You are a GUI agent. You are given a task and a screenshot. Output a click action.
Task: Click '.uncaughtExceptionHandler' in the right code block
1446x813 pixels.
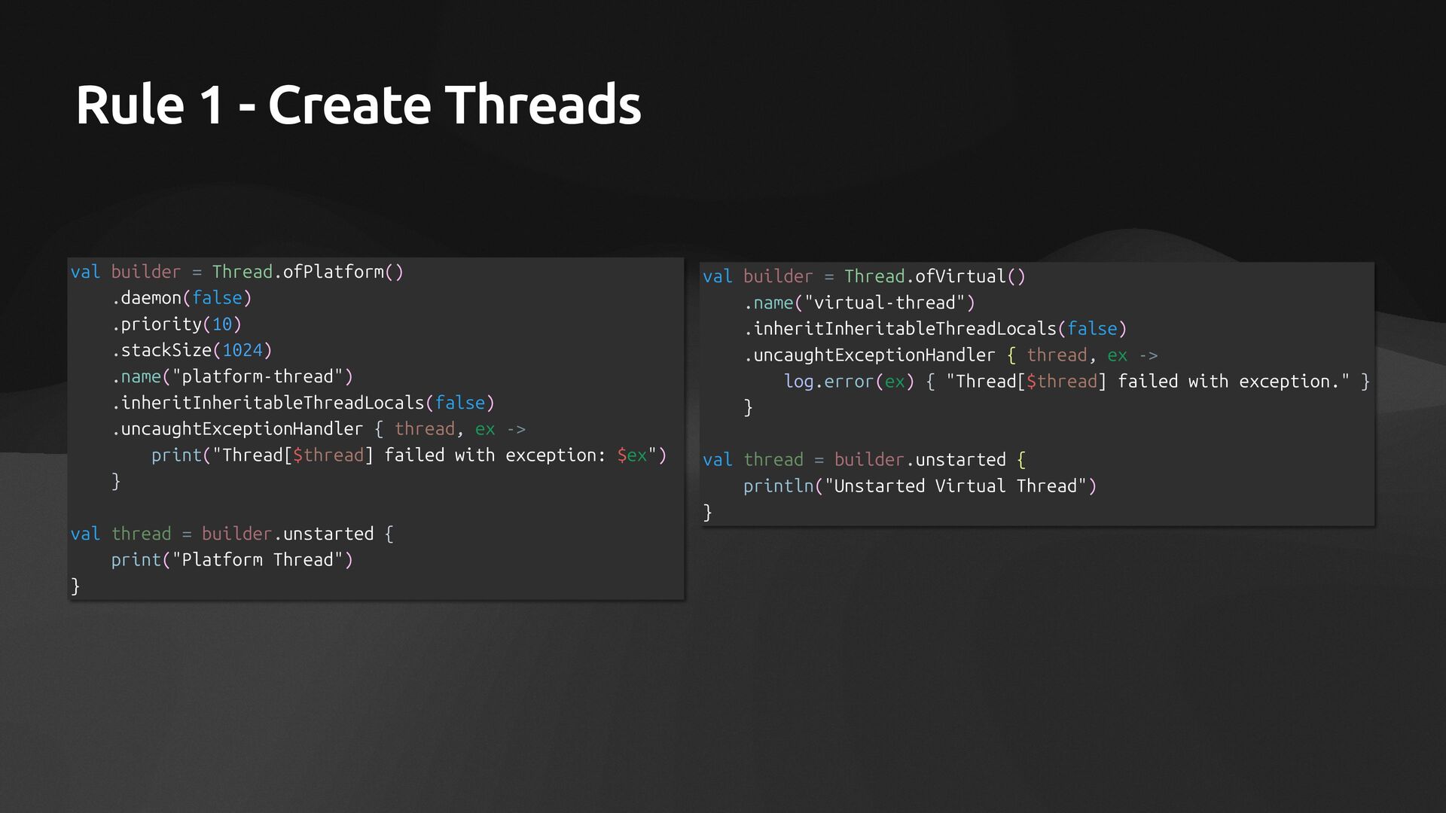pos(869,355)
